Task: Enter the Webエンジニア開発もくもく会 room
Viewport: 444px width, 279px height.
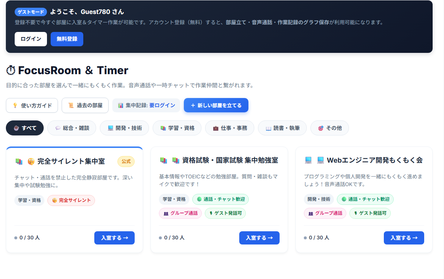Action: tap(404, 238)
